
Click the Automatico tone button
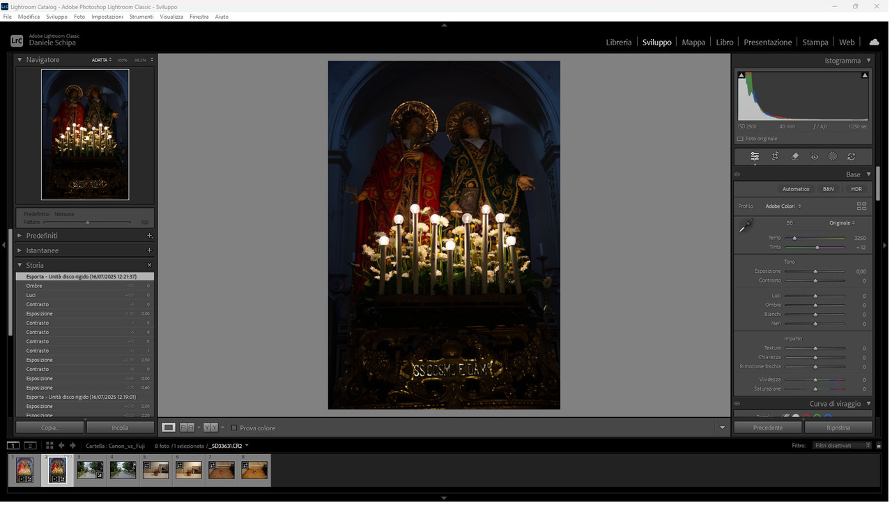(x=796, y=189)
